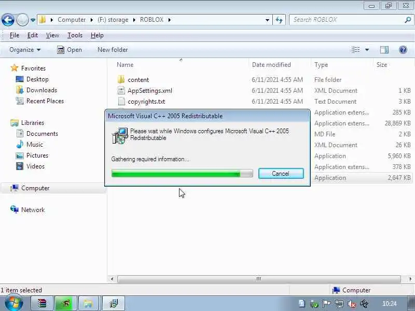This screenshot has height=311, width=415.
Task: Open the WinRAR taskbar icon
Action: [x=42, y=303]
